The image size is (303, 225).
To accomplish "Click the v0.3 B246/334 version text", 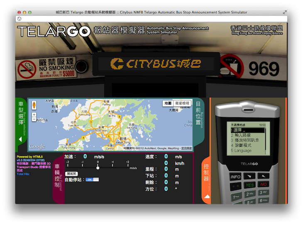I will coord(31,160).
